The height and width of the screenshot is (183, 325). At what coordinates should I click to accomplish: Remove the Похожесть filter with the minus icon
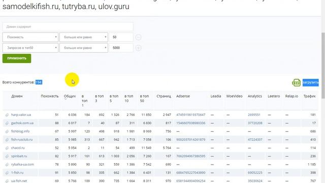(138, 37)
